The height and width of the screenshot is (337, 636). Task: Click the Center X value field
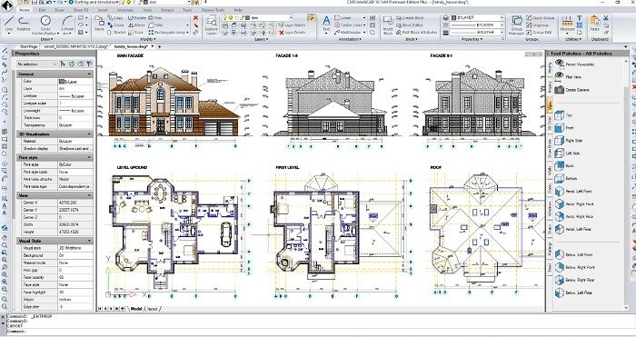coord(75,203)
